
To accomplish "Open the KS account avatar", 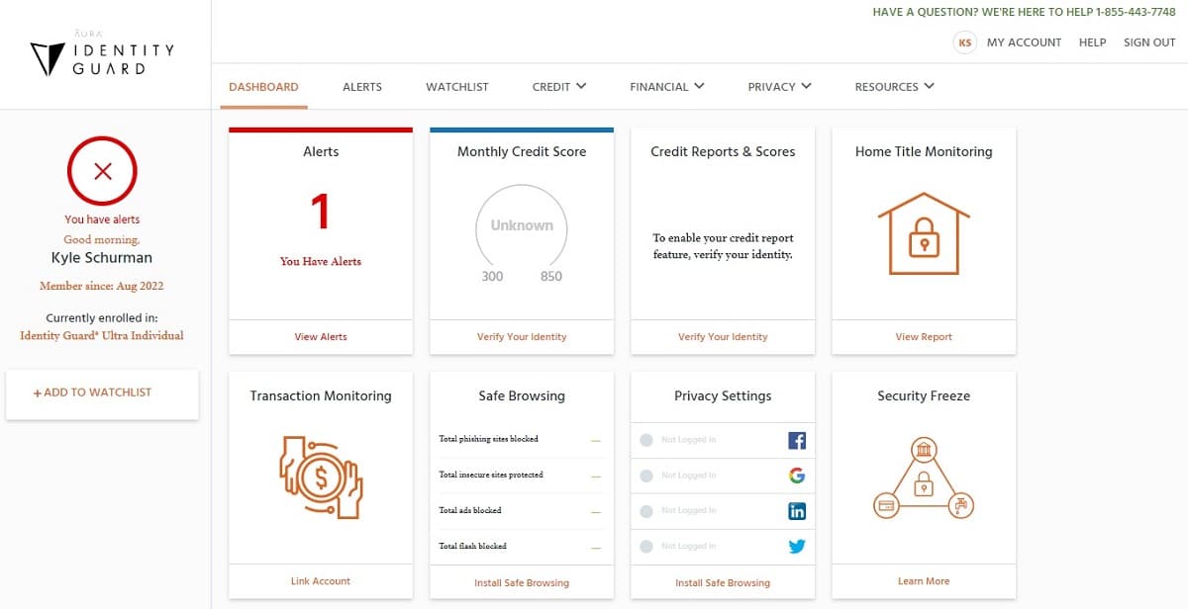I will tap(964, 43).
